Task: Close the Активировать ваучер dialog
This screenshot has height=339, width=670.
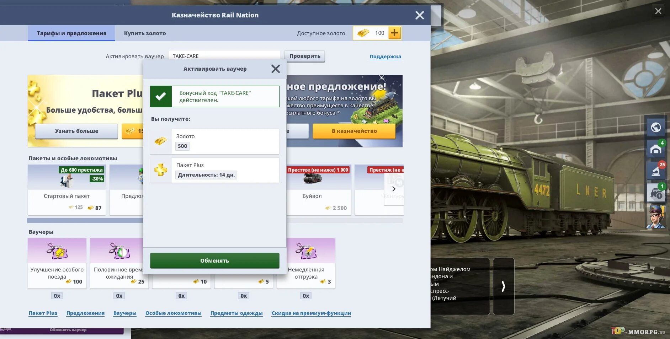Action: coord(276,69)
